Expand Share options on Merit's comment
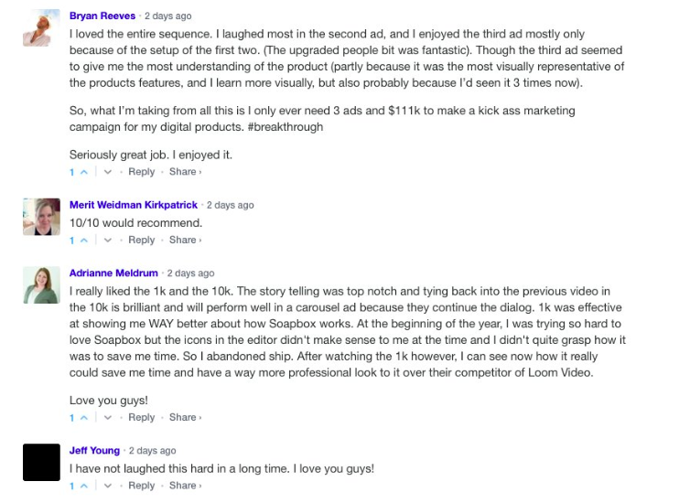The width and height of the screenshot is (679, 503). [x=186, y=240]
